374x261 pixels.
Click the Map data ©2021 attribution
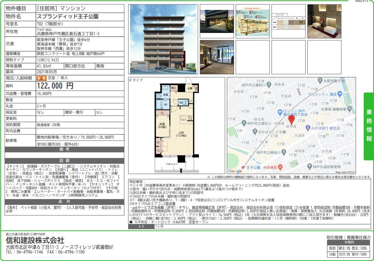click(x=345, y=172)
